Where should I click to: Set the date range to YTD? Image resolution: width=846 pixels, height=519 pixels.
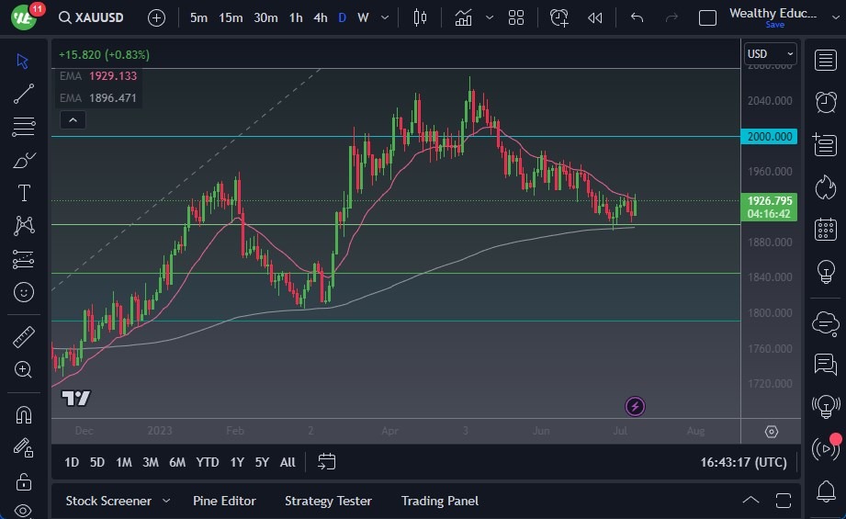[208, 462]
